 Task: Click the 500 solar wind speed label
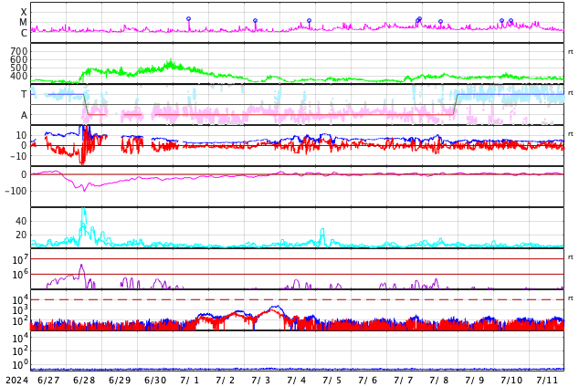pos(19,68)
